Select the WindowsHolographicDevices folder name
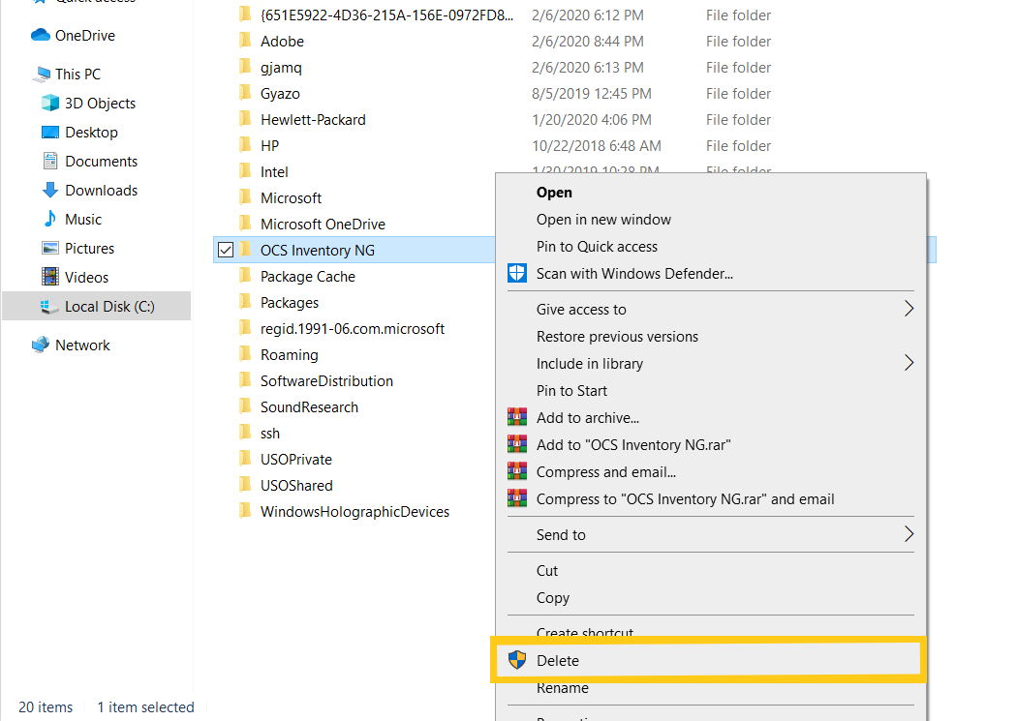 tap(354, 511)
